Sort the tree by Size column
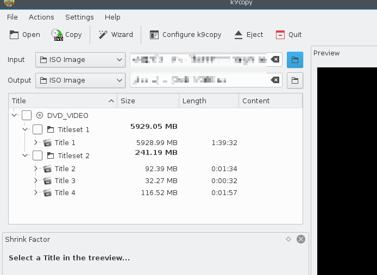The image size is (377, 275). coord(148,101)
